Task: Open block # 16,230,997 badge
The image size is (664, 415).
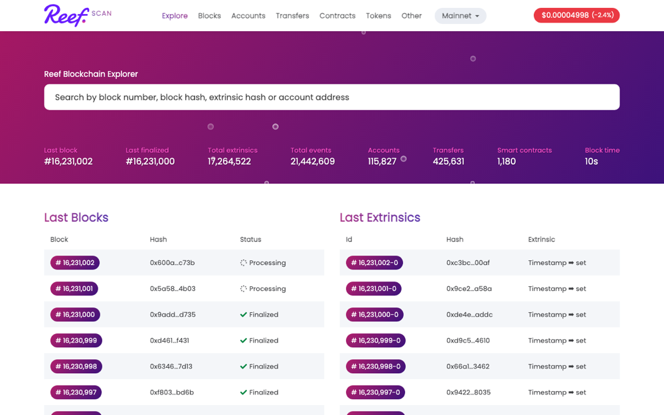Action: point(76,392)
